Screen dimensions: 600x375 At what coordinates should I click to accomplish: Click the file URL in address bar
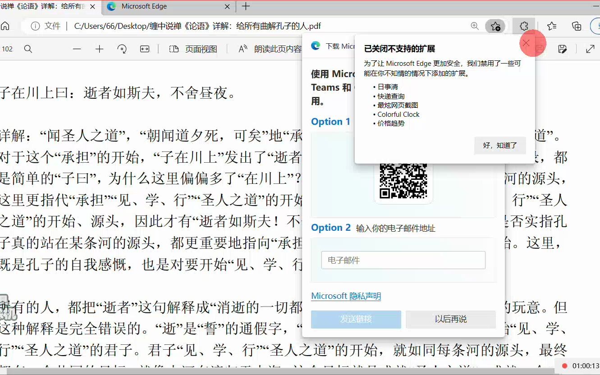click(197, 26)
